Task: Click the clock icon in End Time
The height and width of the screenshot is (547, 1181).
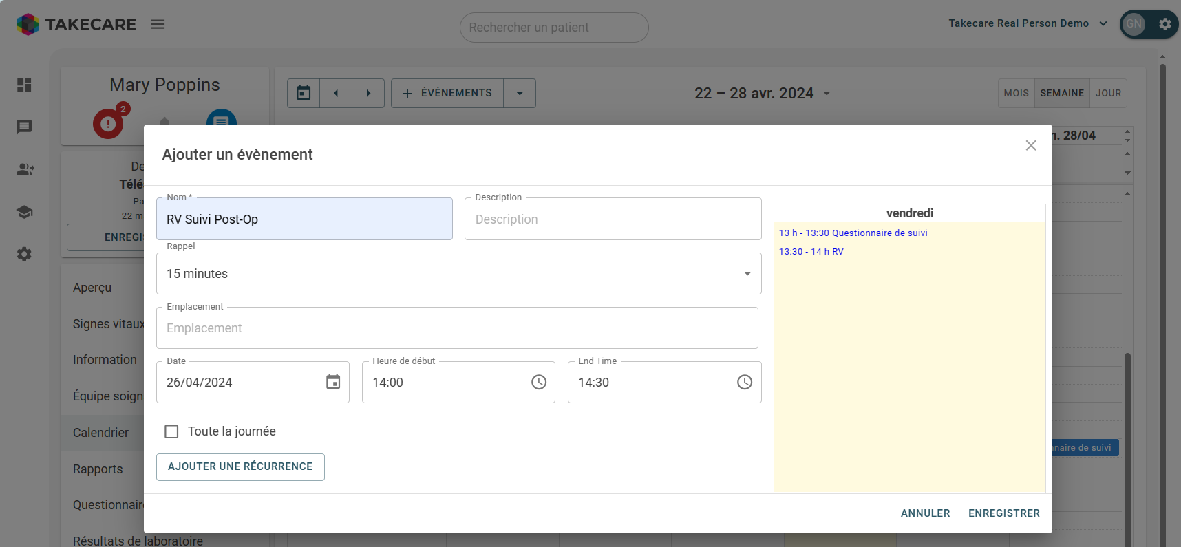Action: point(745,382)
